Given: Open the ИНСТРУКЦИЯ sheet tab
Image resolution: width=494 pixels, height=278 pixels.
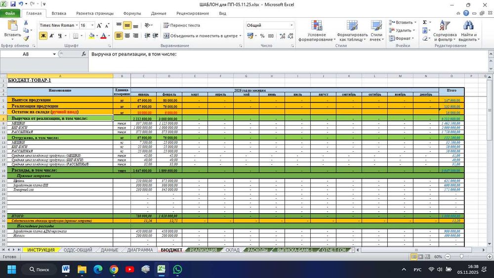Looking at the screenshot, I should 41,250.
